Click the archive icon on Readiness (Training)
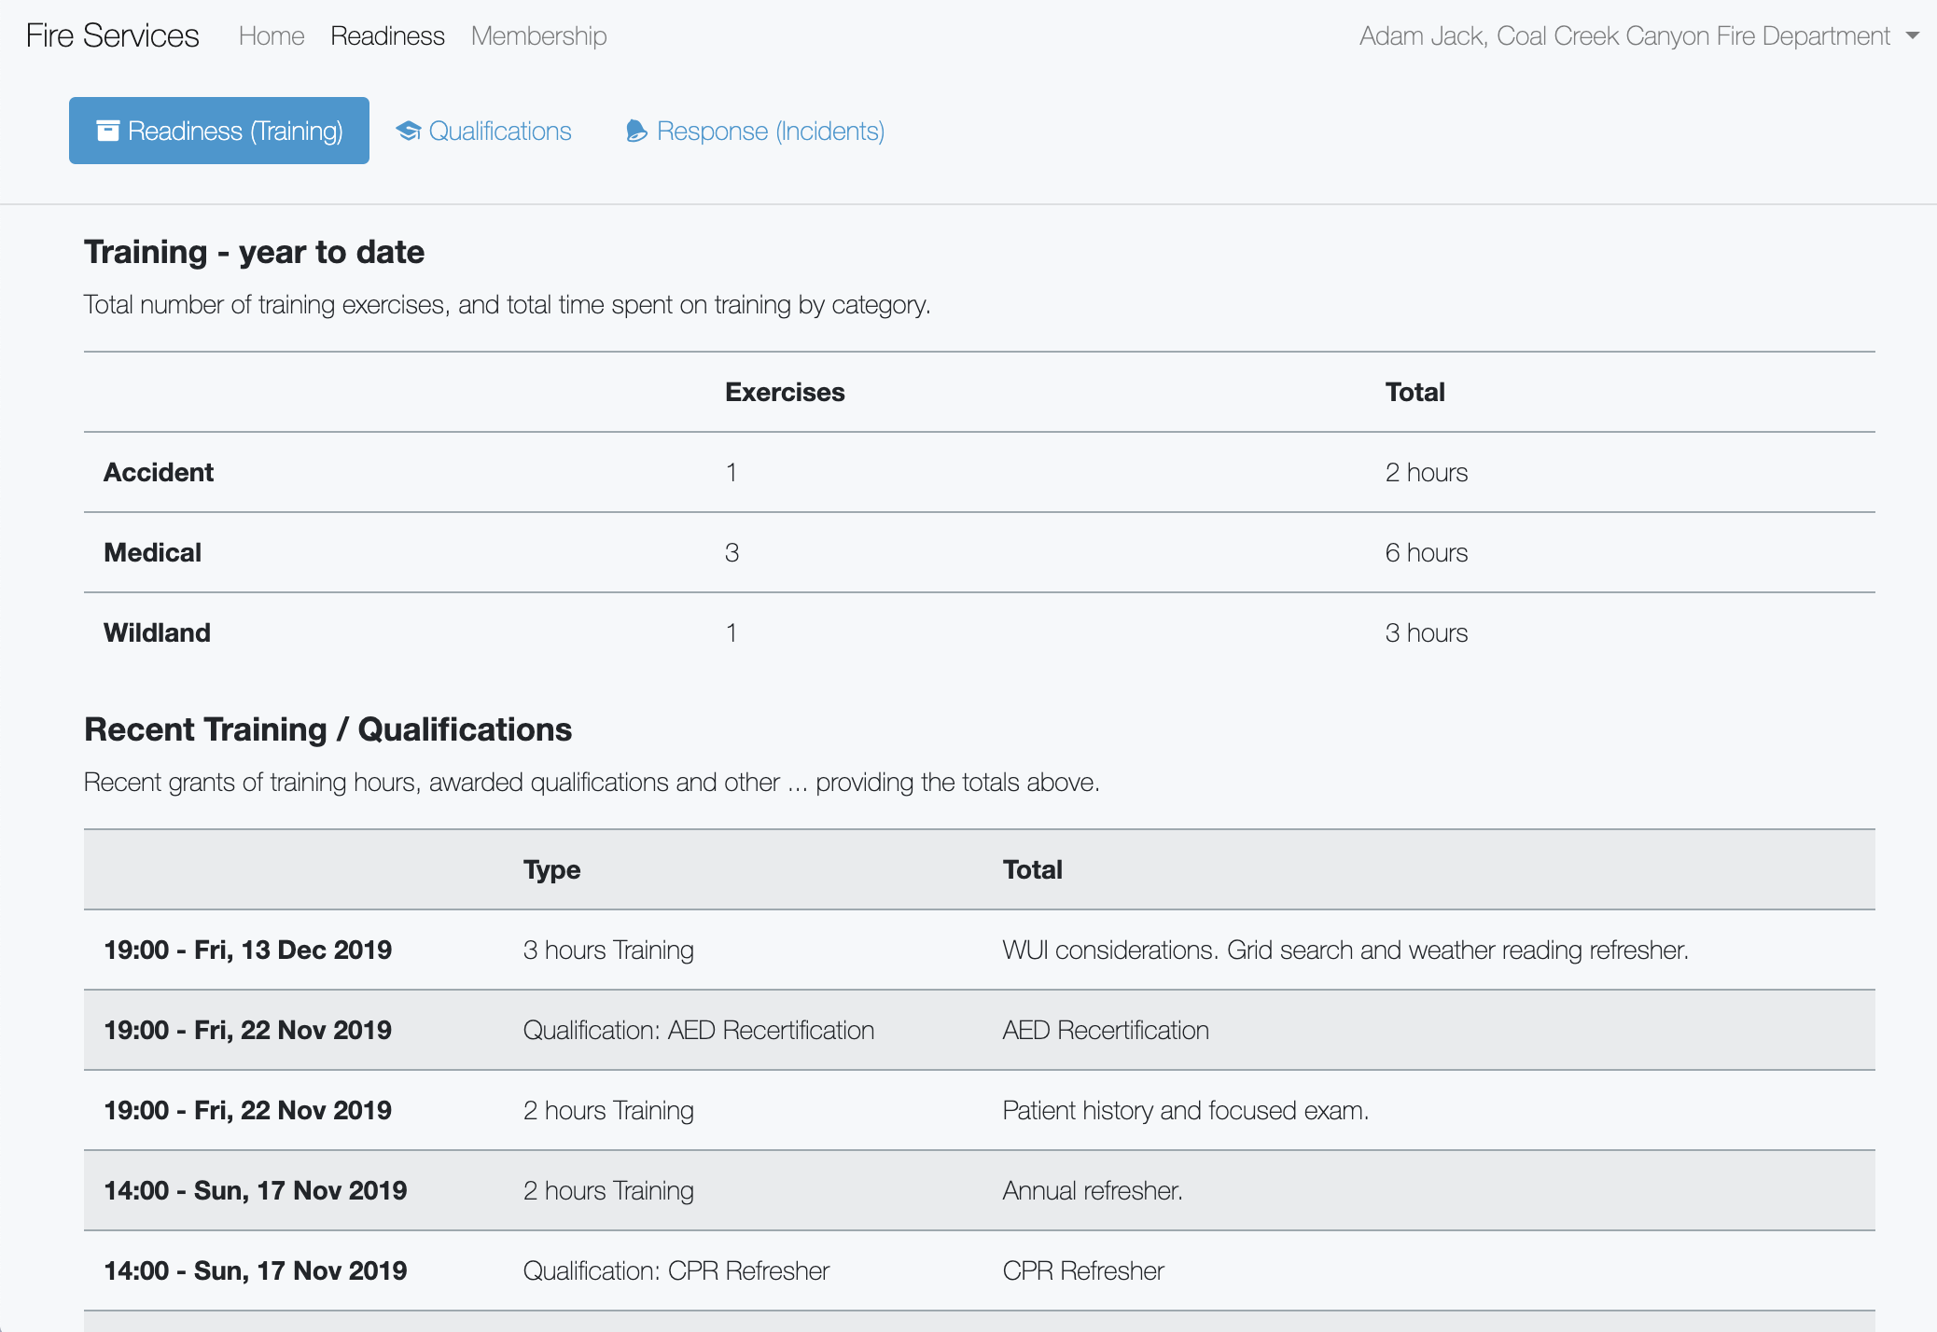 tap(108, 131)
